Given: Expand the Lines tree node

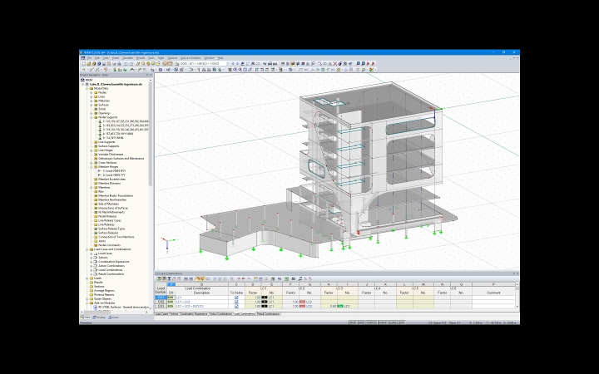Looking at the screenshot, I should click(x=92, y=96).
